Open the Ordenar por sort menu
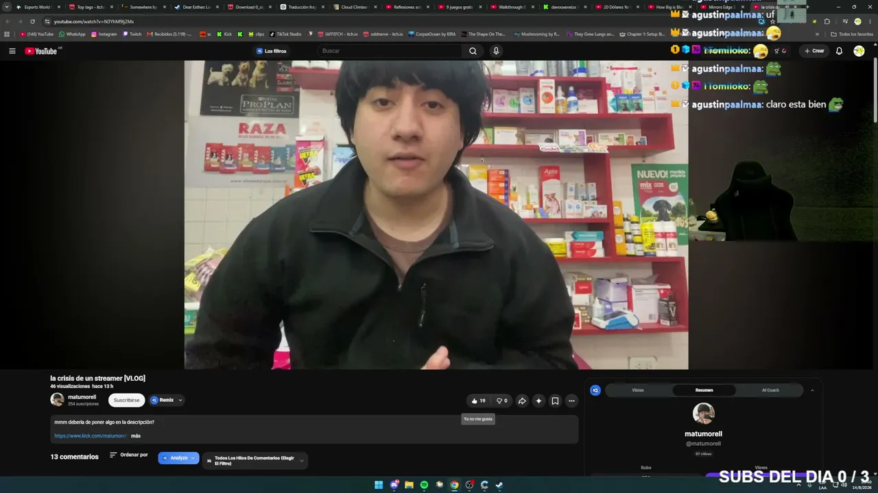 [x=129, y=455]
